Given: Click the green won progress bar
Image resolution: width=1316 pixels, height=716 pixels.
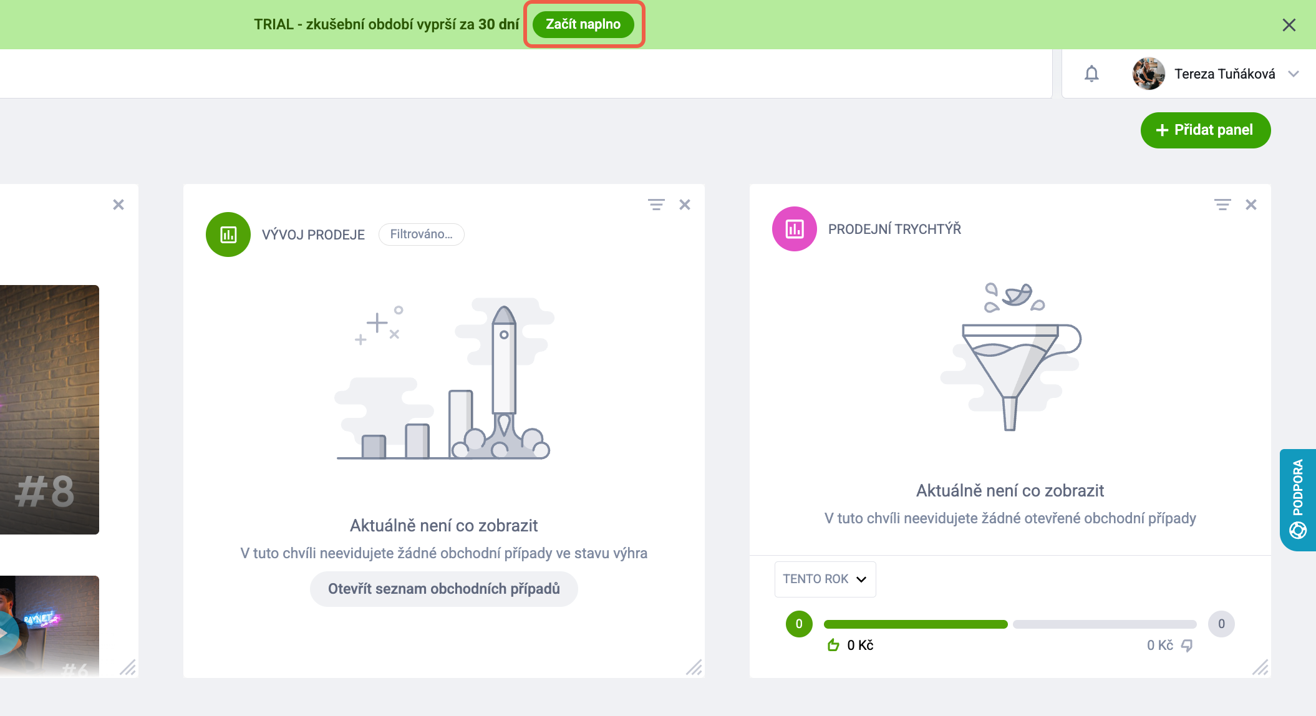Looking at the screenshot, I should click(916, 624).
